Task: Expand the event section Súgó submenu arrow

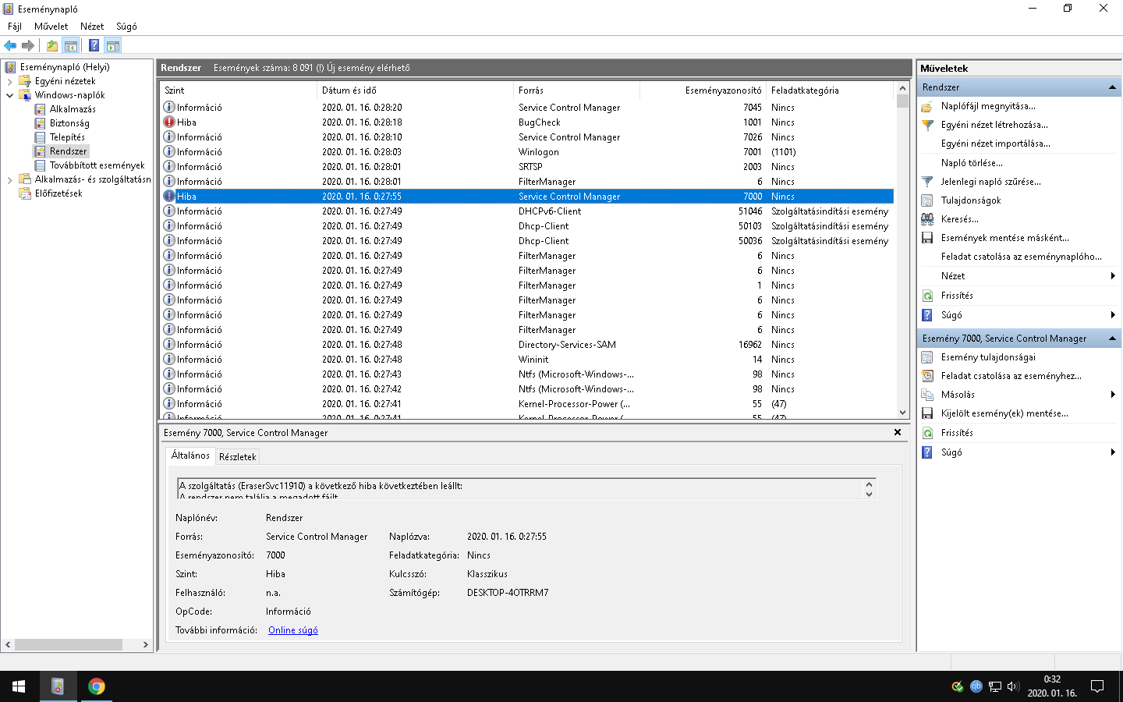Action: 1113,452
